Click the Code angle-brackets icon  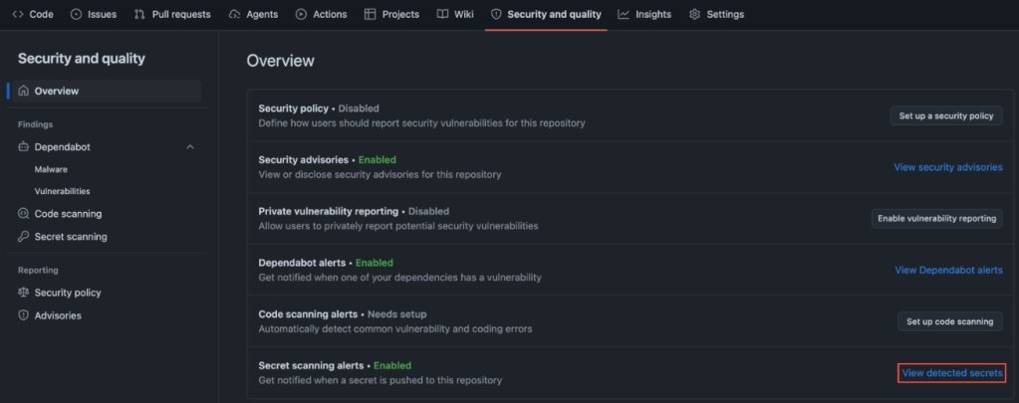point(18,14)
